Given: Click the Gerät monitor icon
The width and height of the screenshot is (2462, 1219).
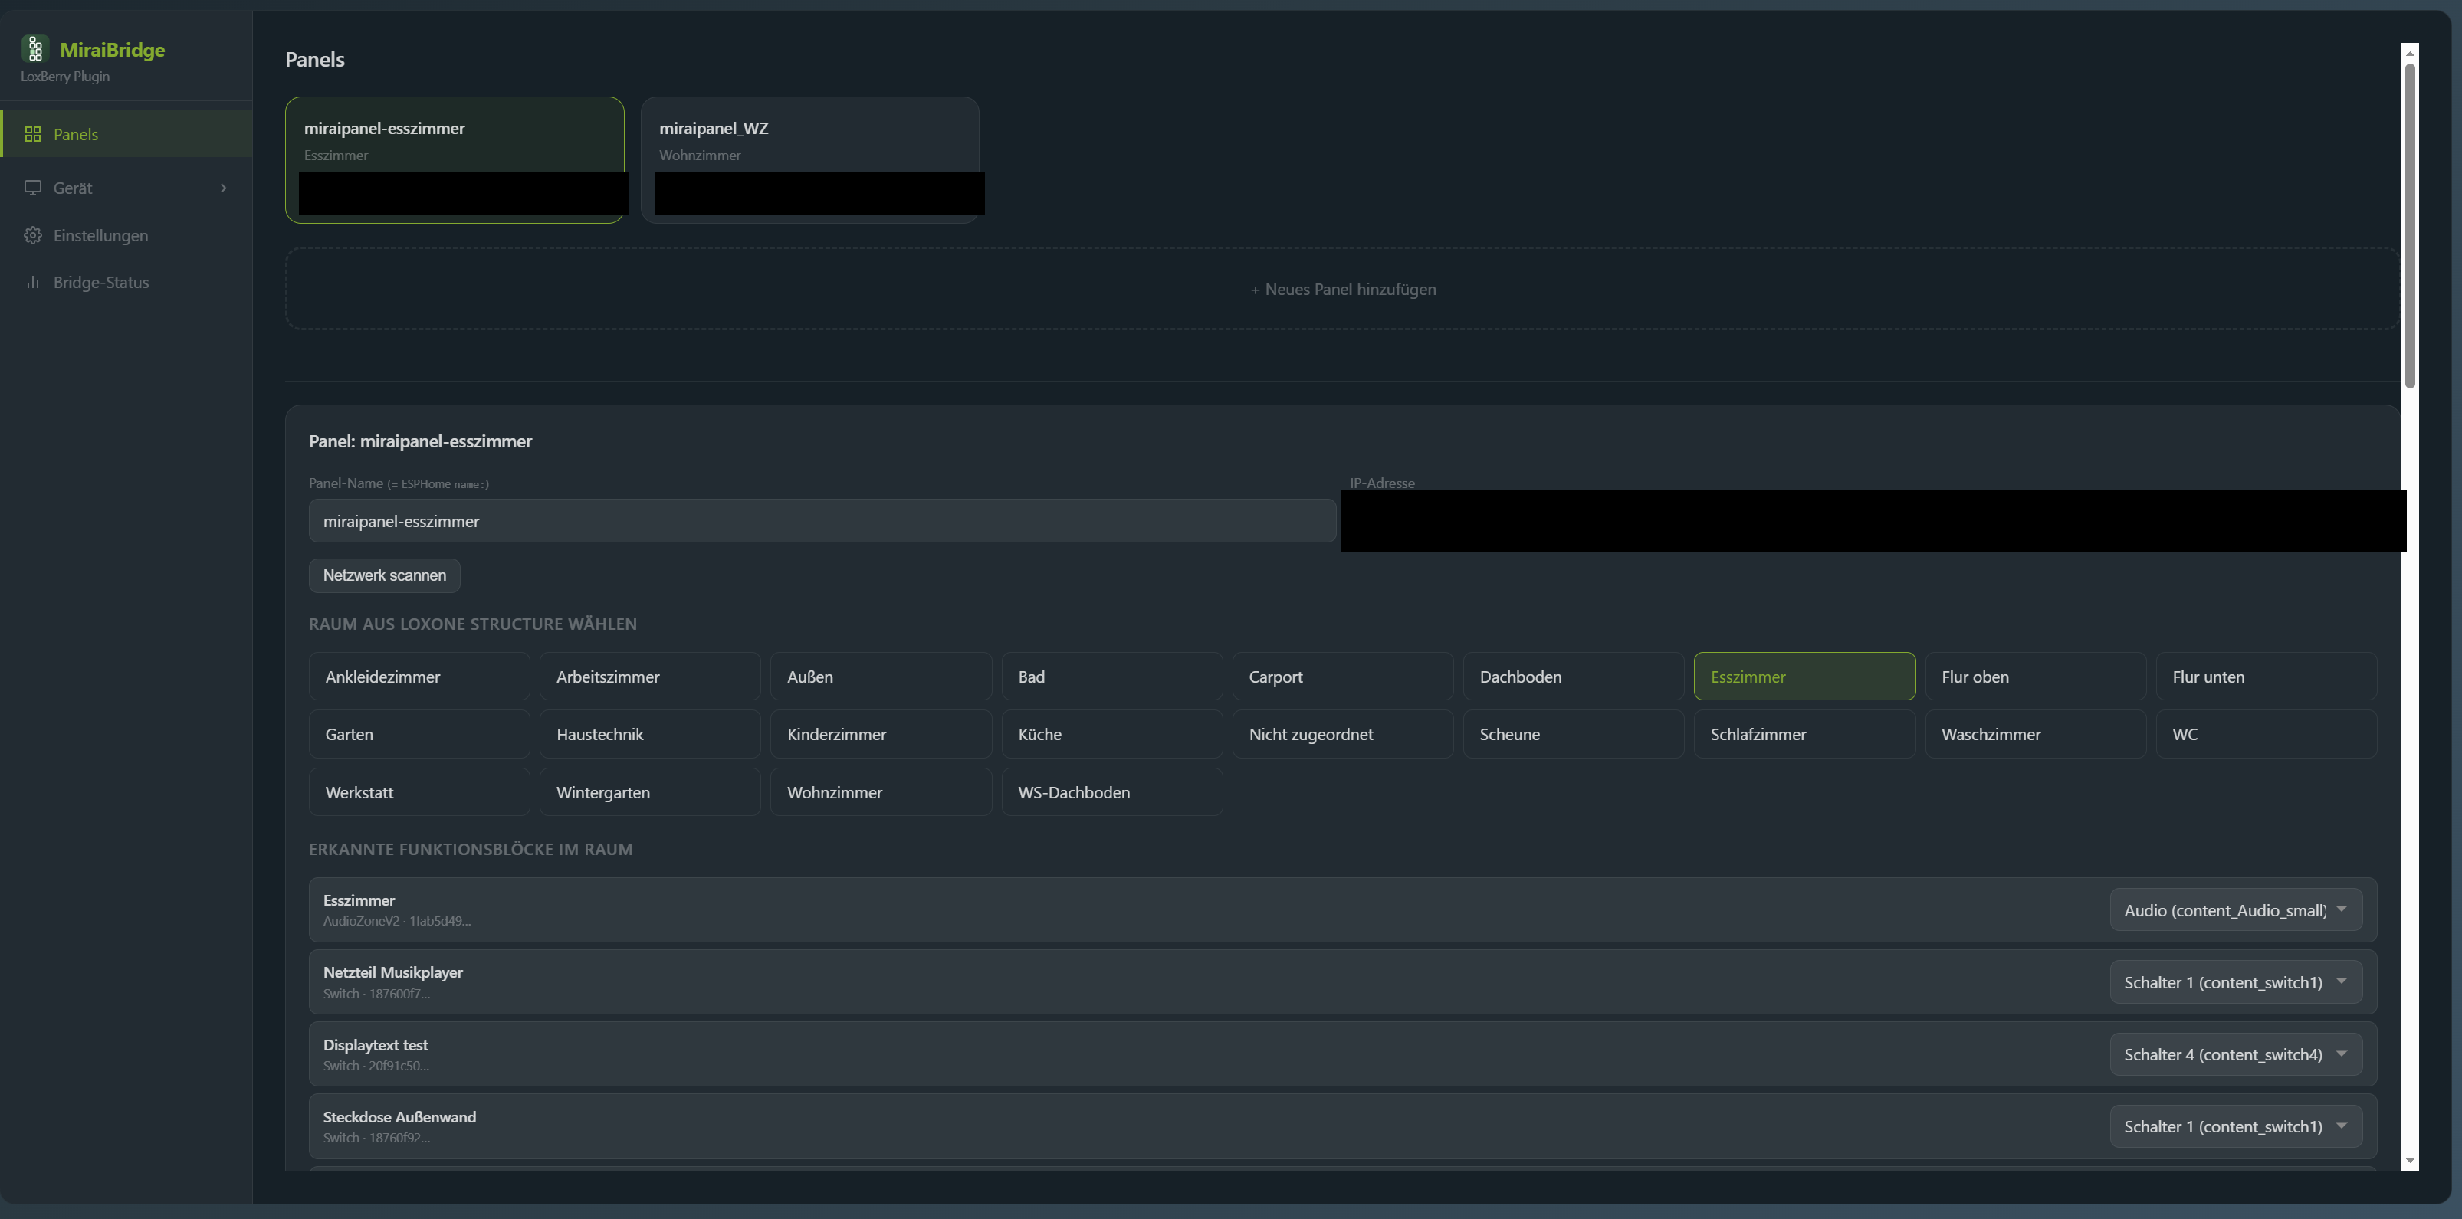Looking at the screenshot, I should click(32, 188).
